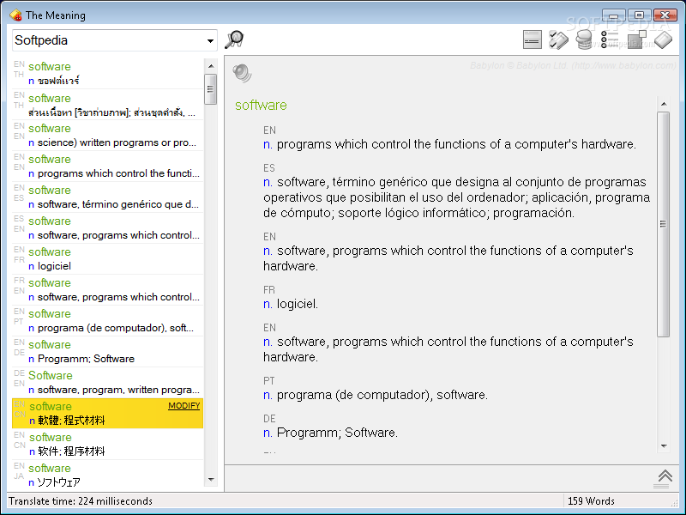Maximize The Meaning window
The height and width of the screenshot is (515, 686).
639,15
